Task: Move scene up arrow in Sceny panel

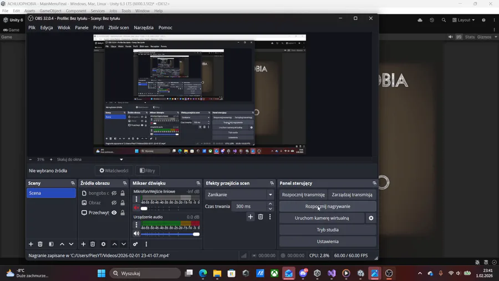Action: (62, 244)
